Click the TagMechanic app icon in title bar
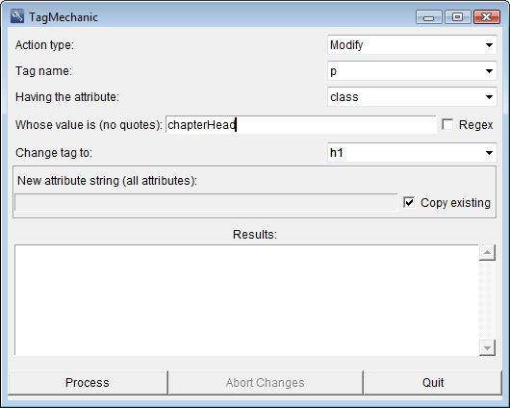 coord(17,16)
